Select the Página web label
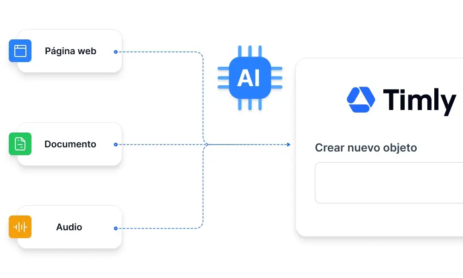This screenshot has height=278, width=463. point(70,51)
